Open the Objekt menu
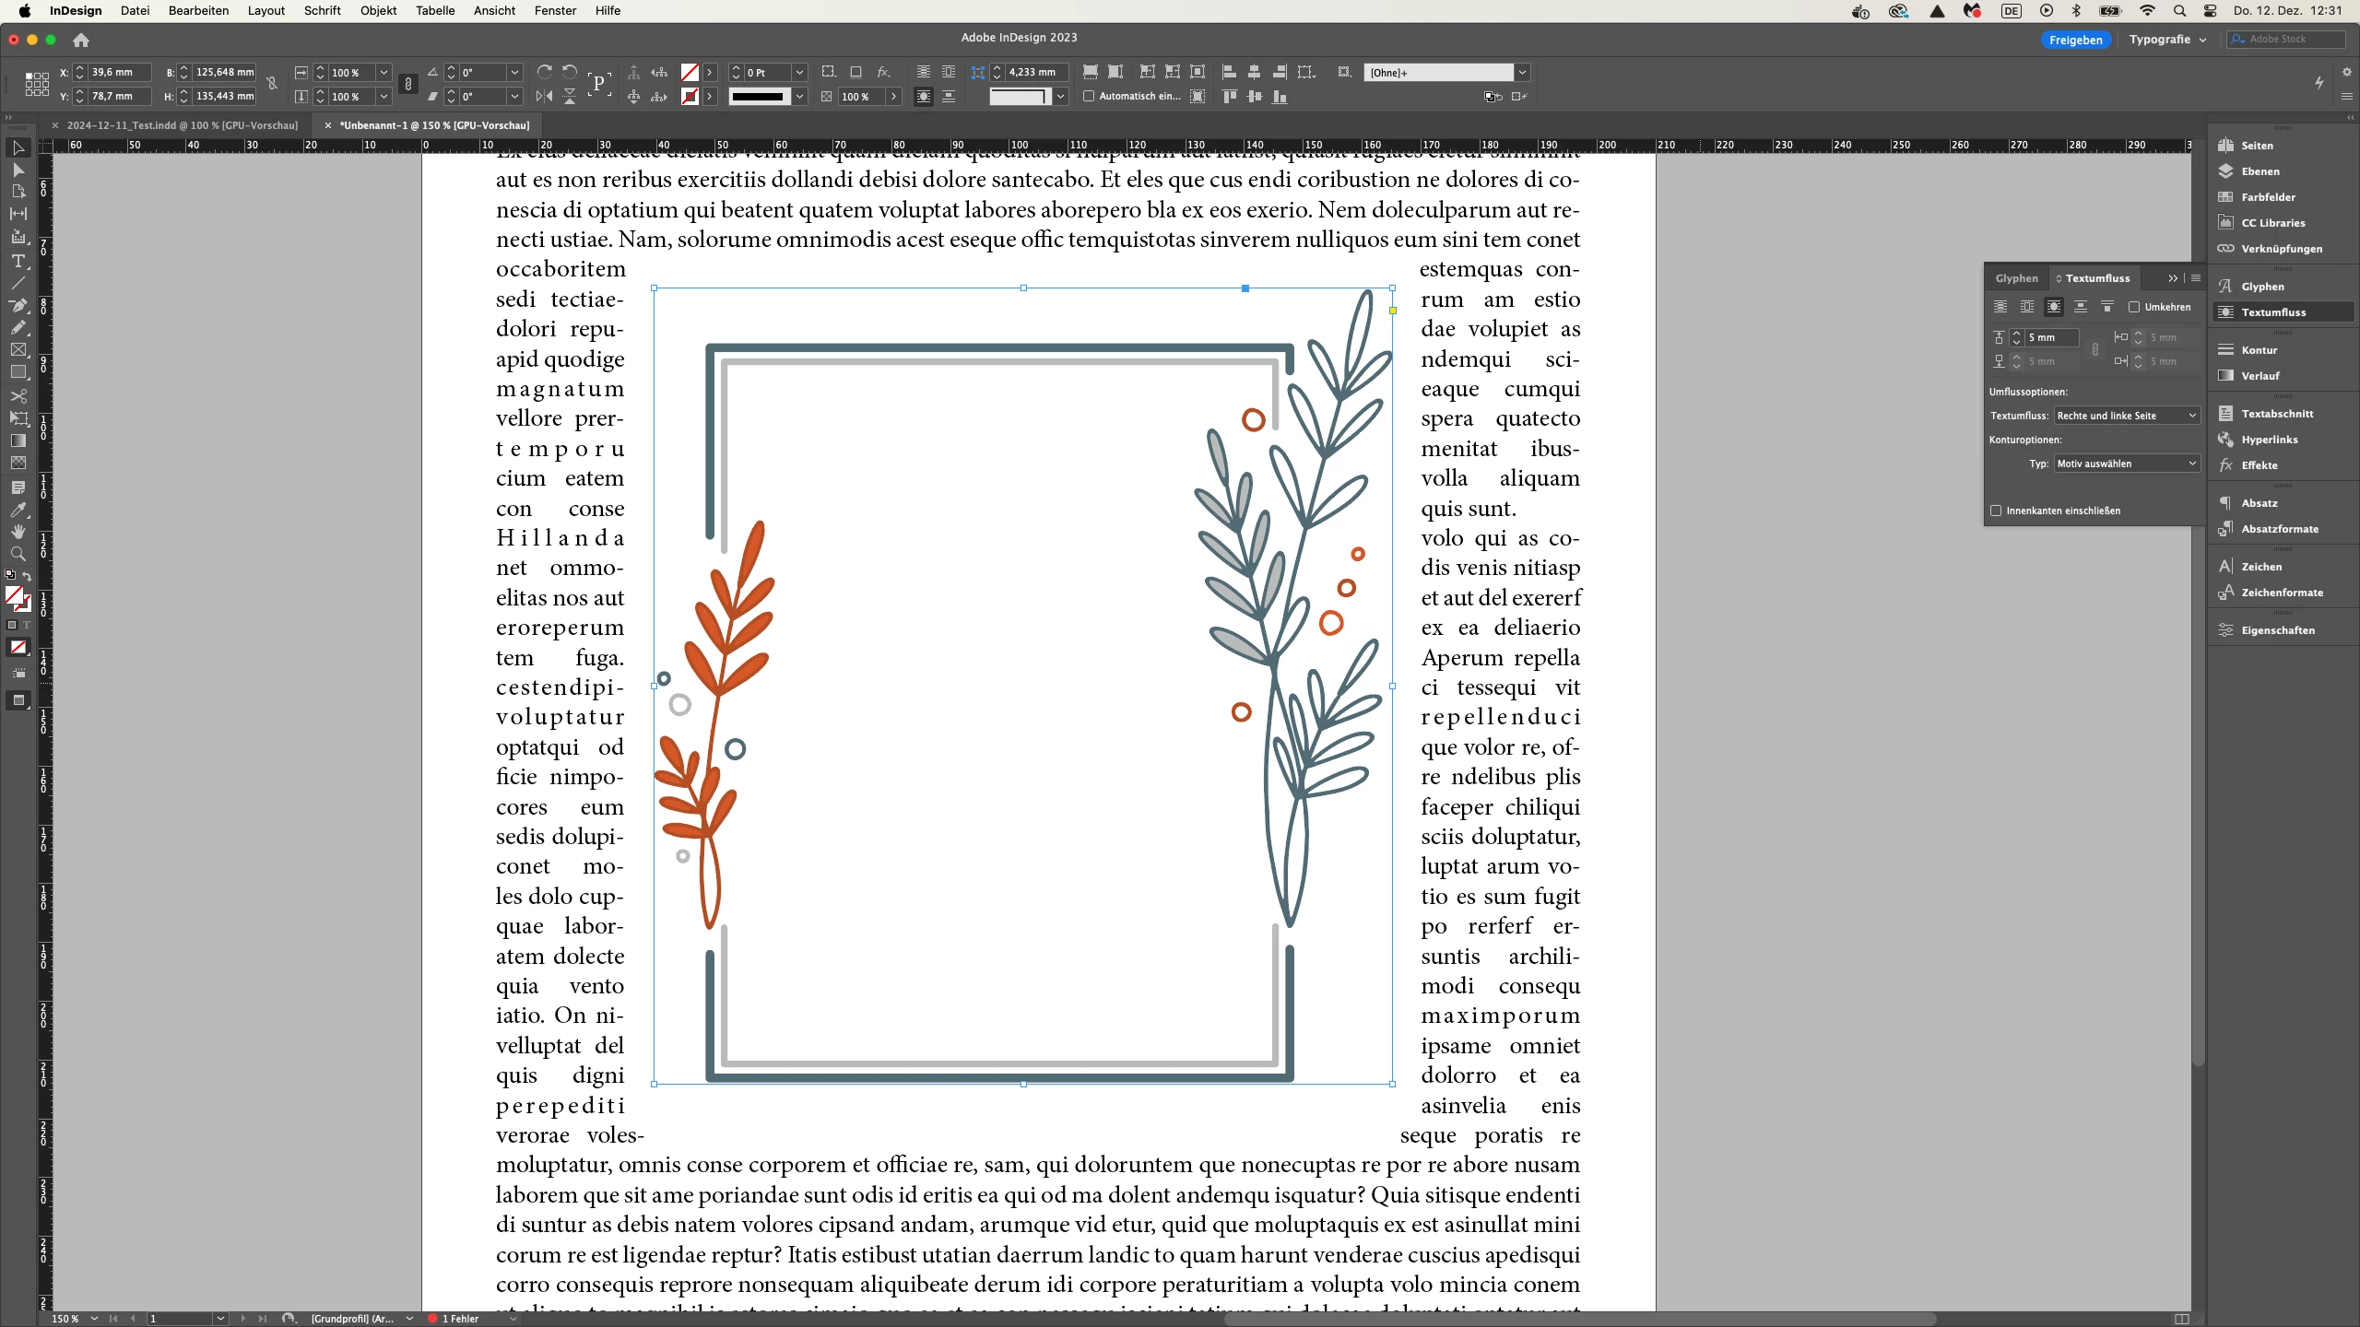 [x=378, y=11]
